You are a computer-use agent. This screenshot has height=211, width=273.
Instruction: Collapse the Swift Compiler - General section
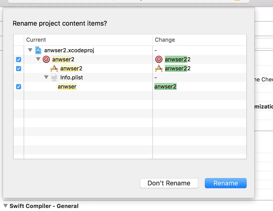click(x=6, y=206)
